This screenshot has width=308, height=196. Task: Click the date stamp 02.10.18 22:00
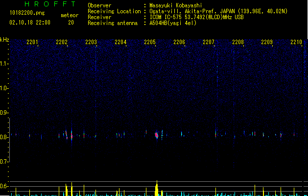click(x=30, y=23)
